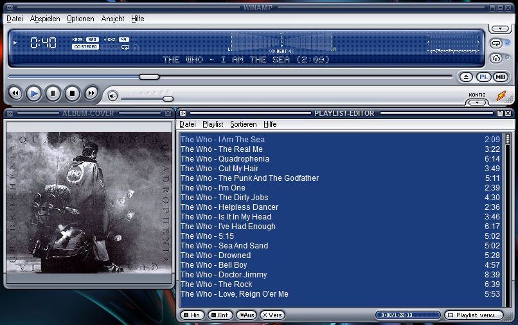
Task: Mute audio with the speaker icon
Action: click(x=112, y=96)
